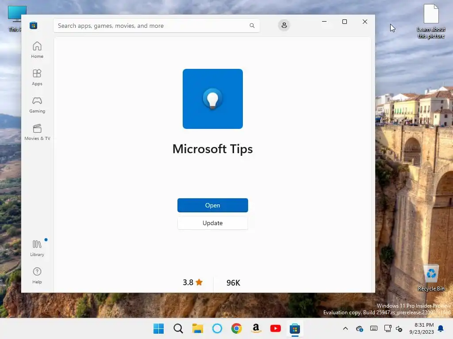
Task: Open the user account profile icon
Action: point(284,25)
